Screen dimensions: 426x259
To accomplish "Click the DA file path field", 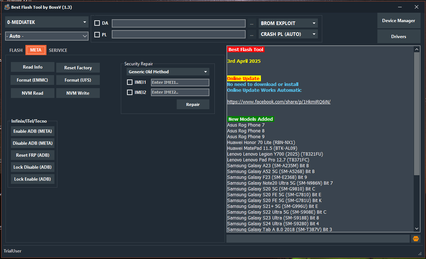I will pyautogui.click(x=179, y=23).
